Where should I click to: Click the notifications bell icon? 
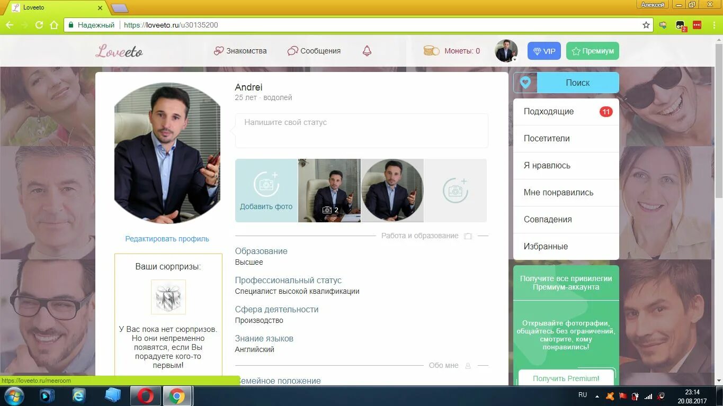pos(366,50)
